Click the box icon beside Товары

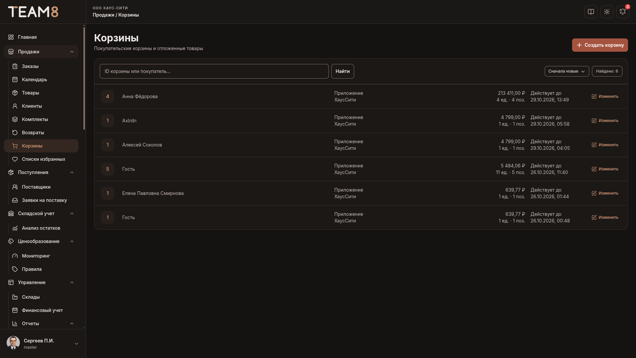[x=15, y=93]
